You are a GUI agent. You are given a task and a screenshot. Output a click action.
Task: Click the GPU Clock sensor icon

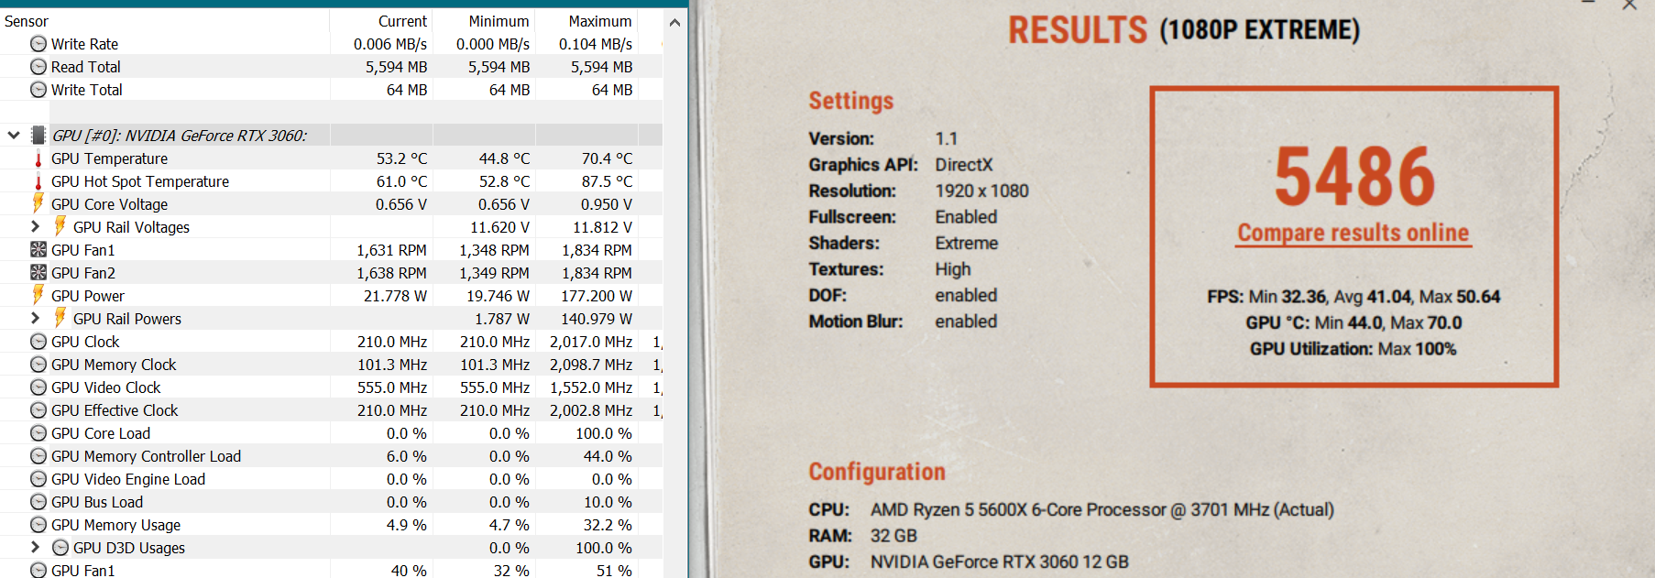pyautogui.click(x=38, y=342)
